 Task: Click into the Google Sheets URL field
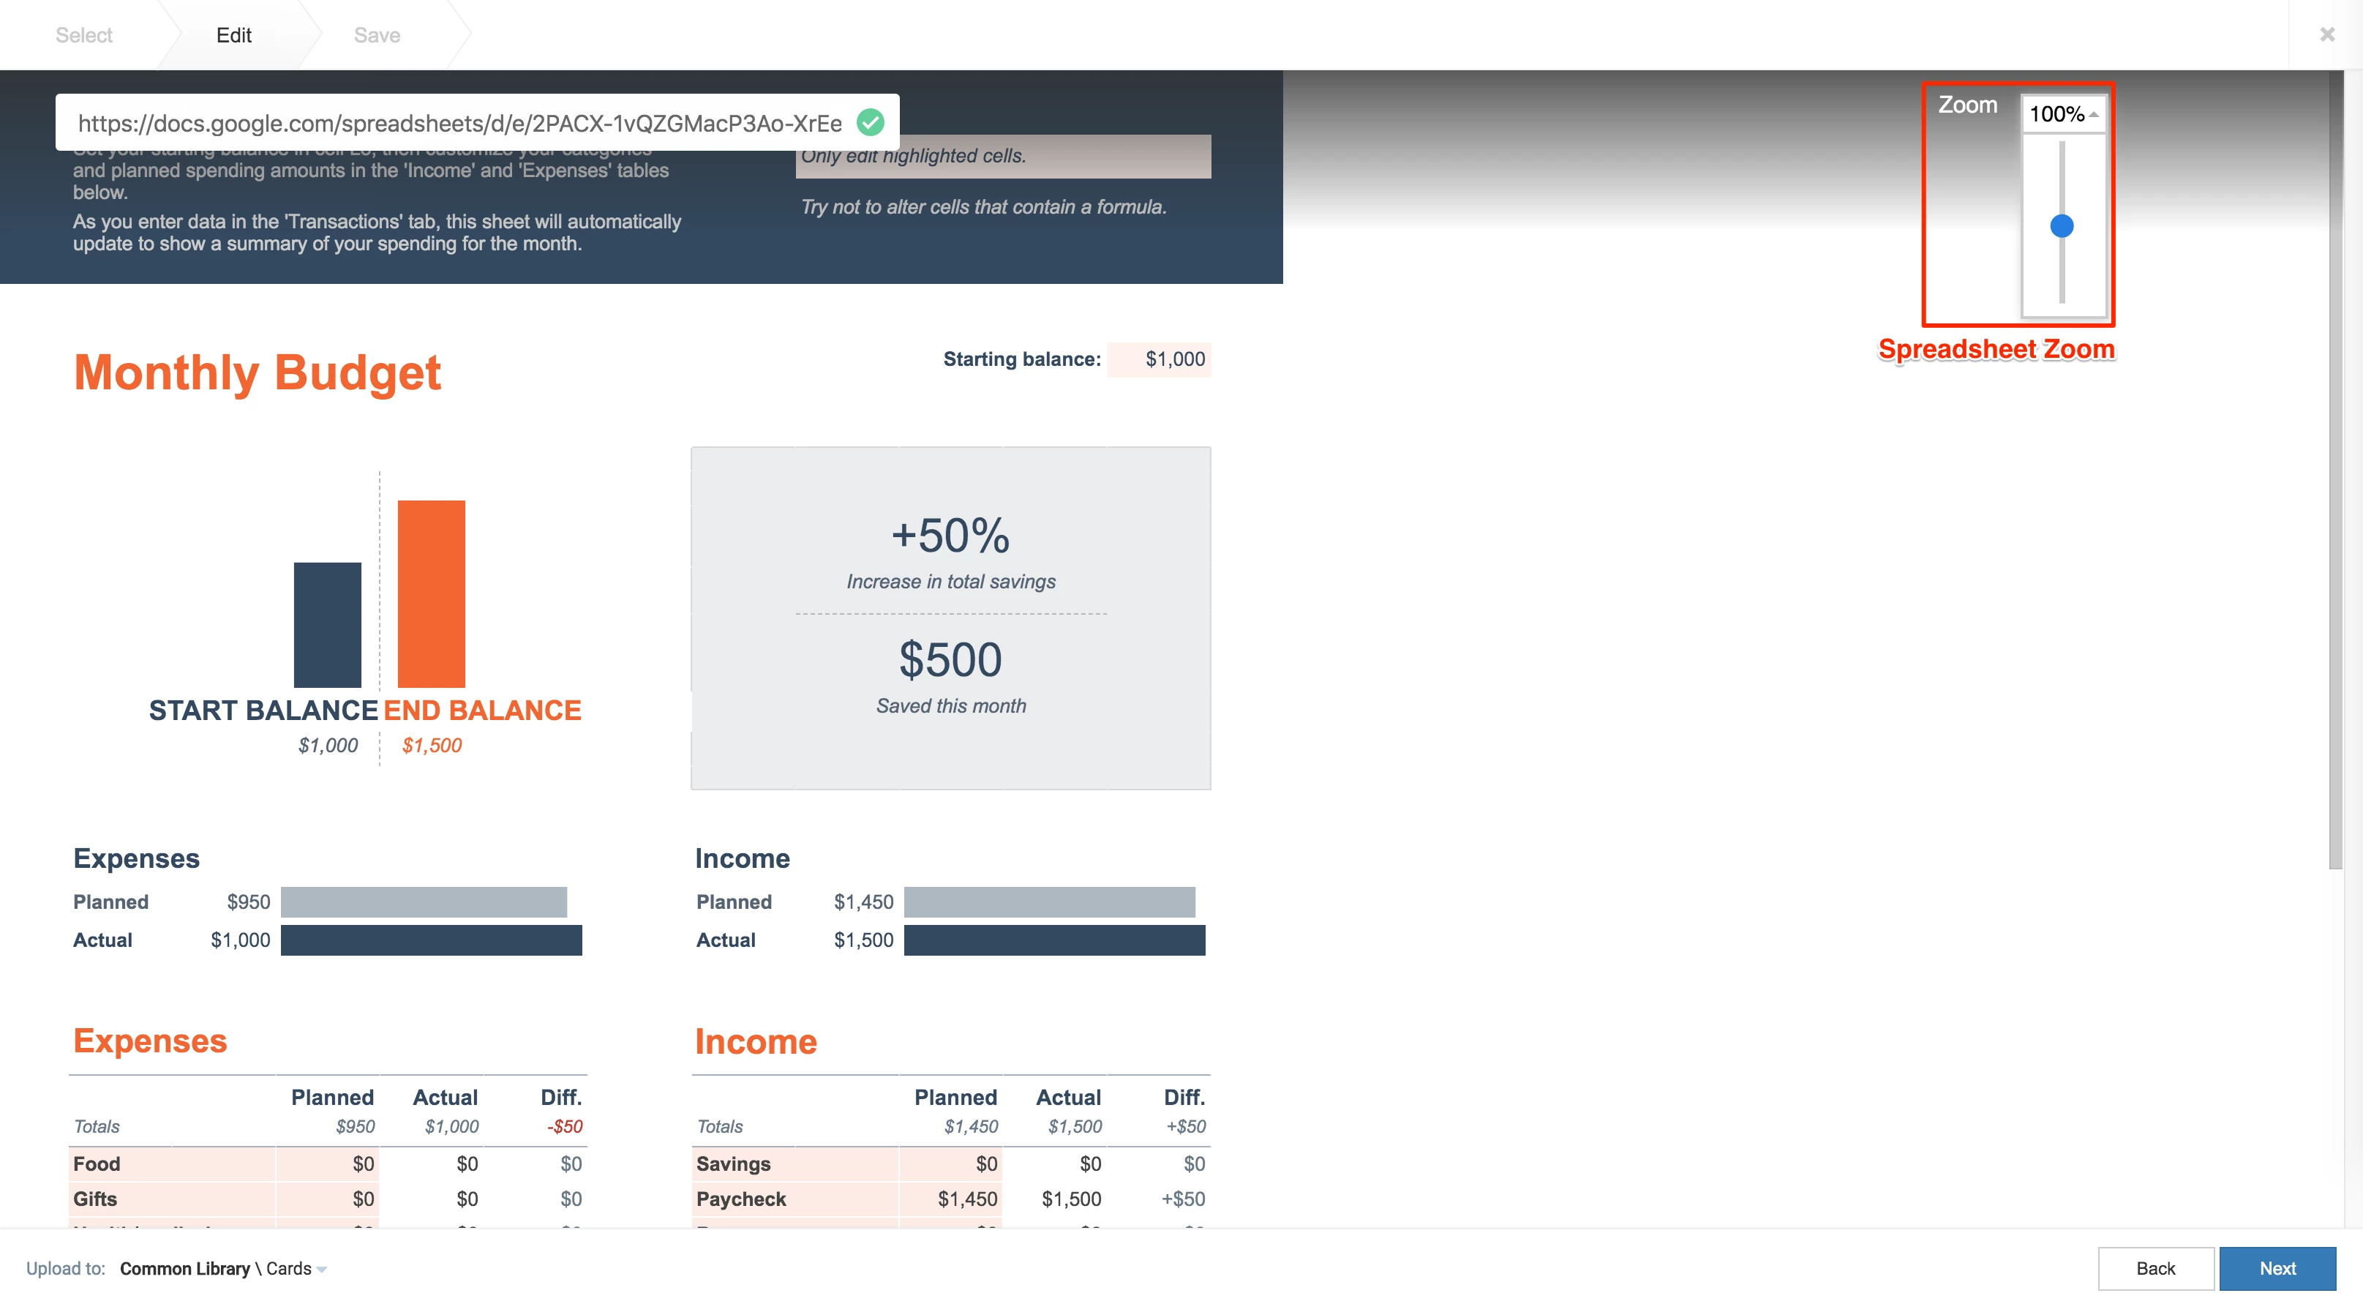point(459,123)
